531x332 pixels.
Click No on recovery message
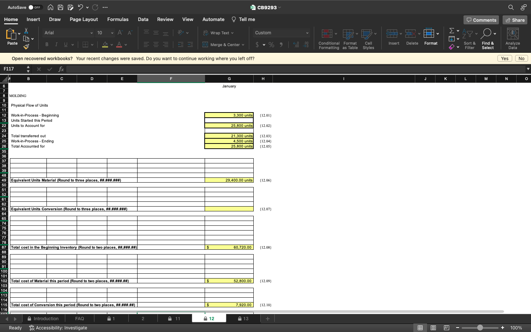521,58
